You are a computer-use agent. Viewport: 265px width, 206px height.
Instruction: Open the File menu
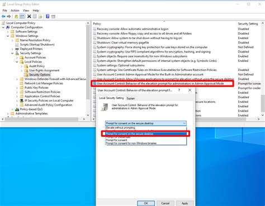click(x=4, y=11)
